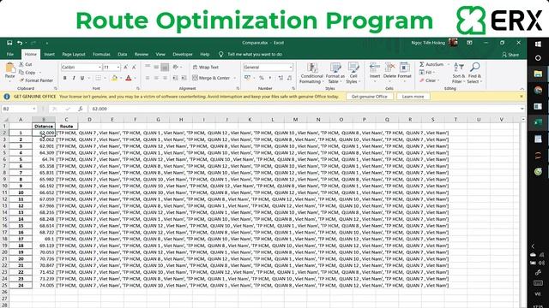Set Middle Align vertical alignment
The height and width of the screenshot is (308, 549).
point(156,67)
